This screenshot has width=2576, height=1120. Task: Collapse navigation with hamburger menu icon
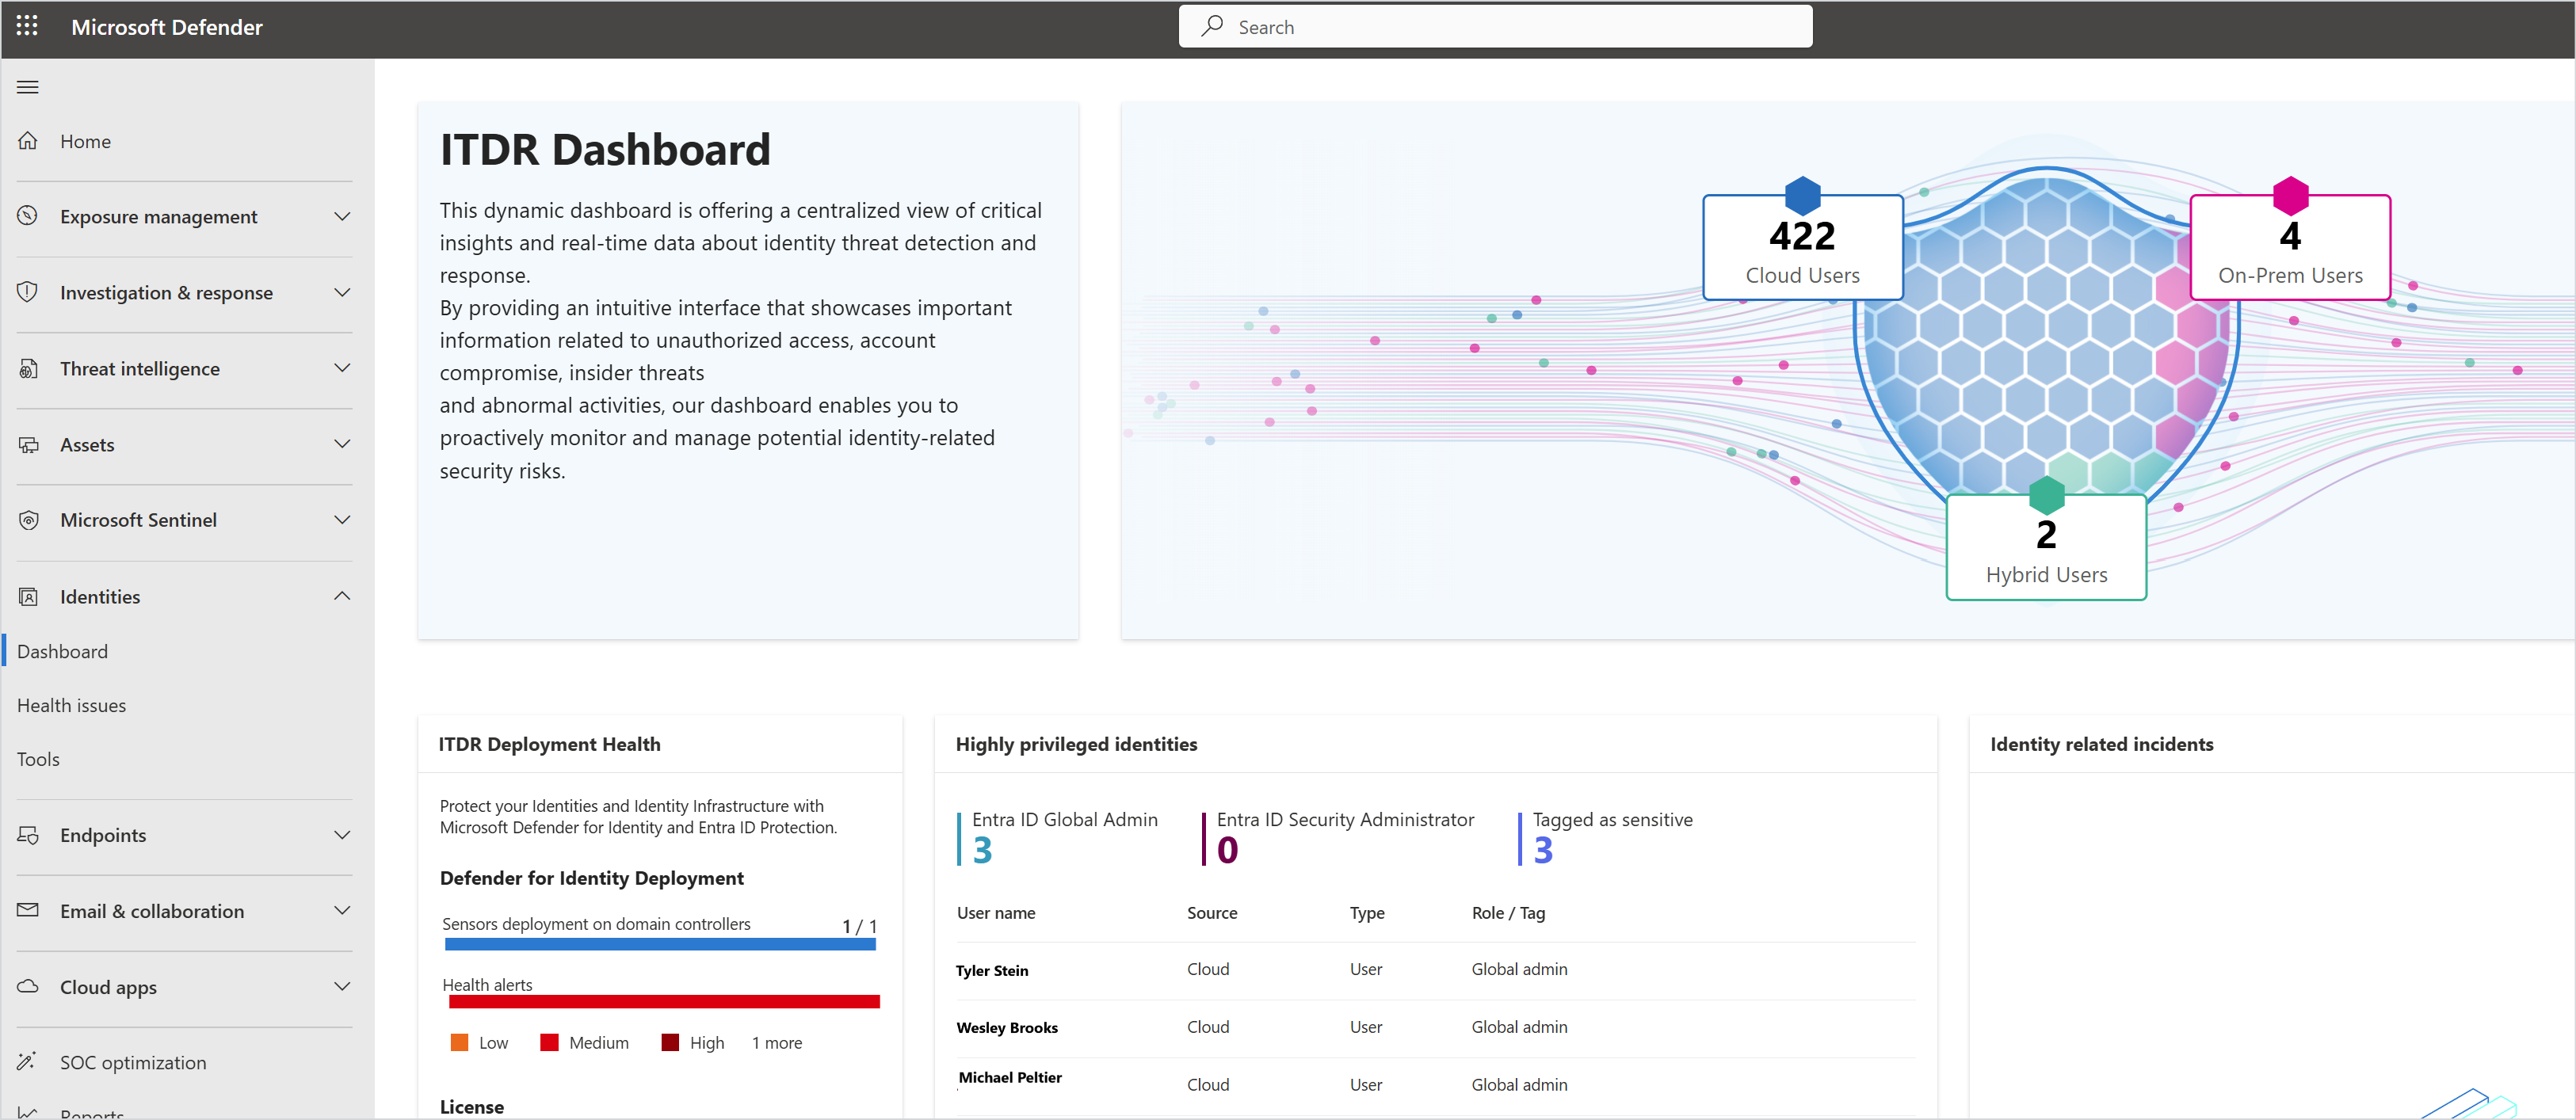tap(28, 87)
